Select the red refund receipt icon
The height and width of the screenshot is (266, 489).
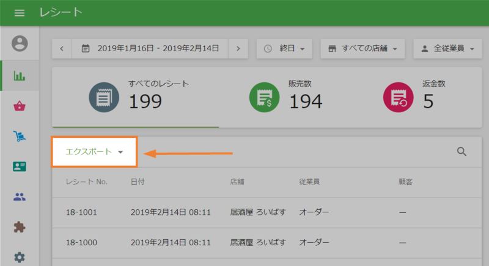pos(399,97)
